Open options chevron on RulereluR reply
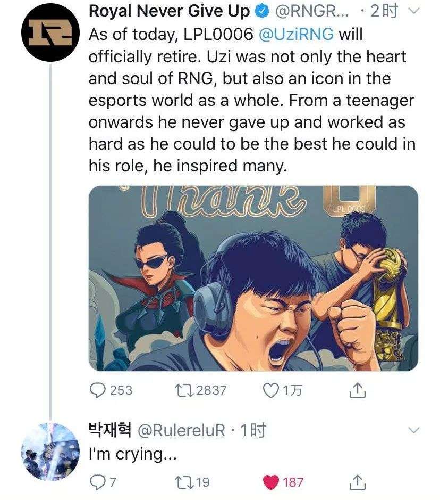 pyautogui.click(x=416, y=430)
